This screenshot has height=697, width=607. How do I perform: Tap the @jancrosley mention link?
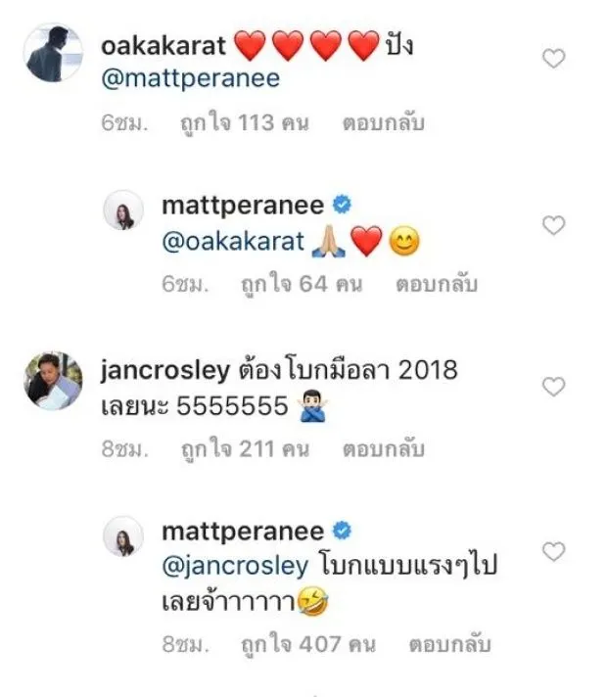point(235,566)
